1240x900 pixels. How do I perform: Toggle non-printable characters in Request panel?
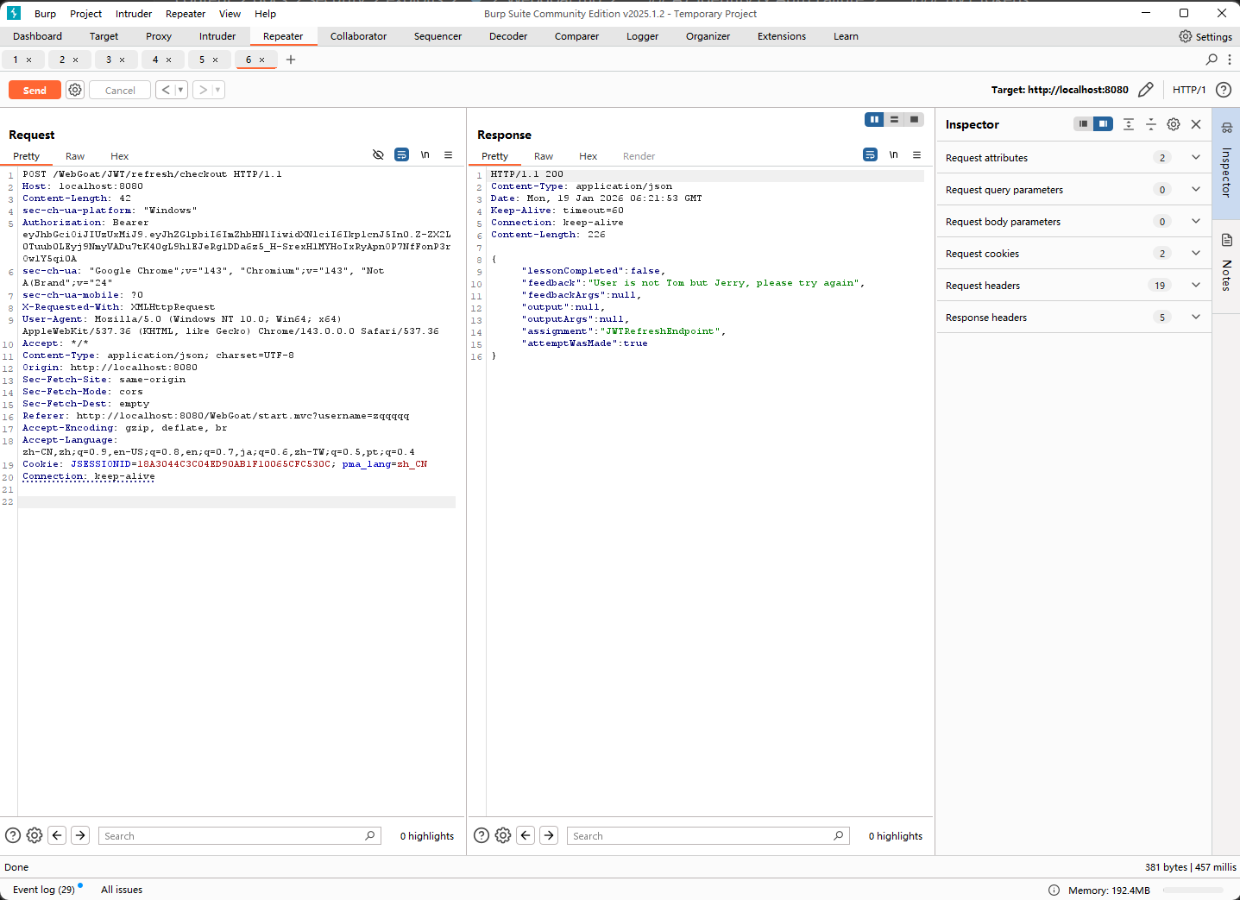[425, 155]
